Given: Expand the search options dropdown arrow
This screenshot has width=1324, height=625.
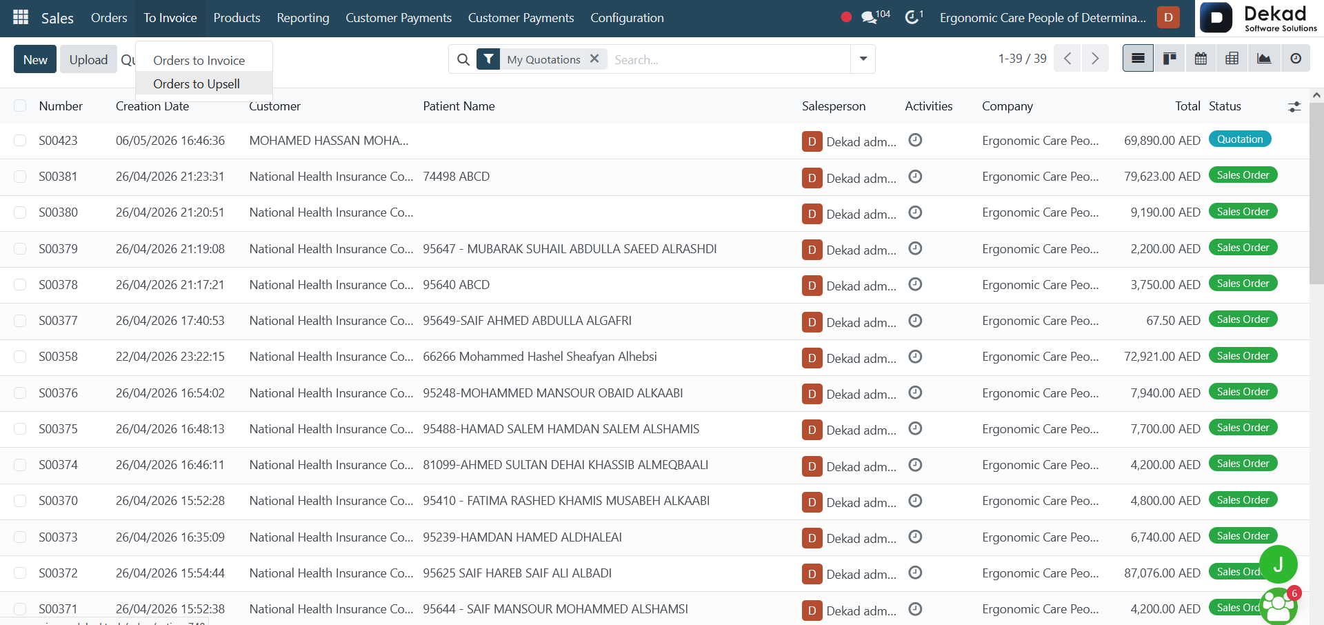Looking at the screenshot, I should tap(863, 59).
